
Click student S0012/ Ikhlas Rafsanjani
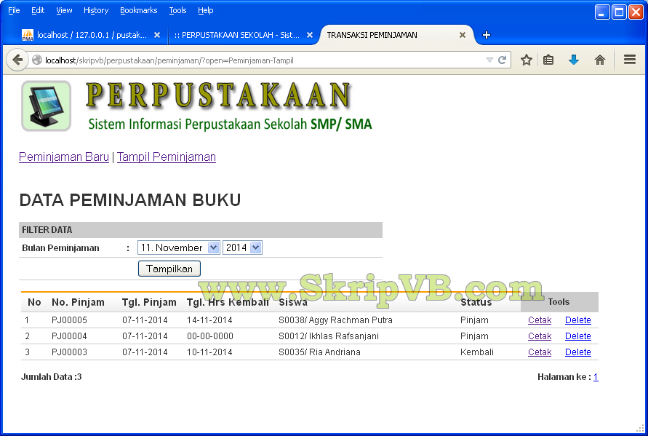329,336
